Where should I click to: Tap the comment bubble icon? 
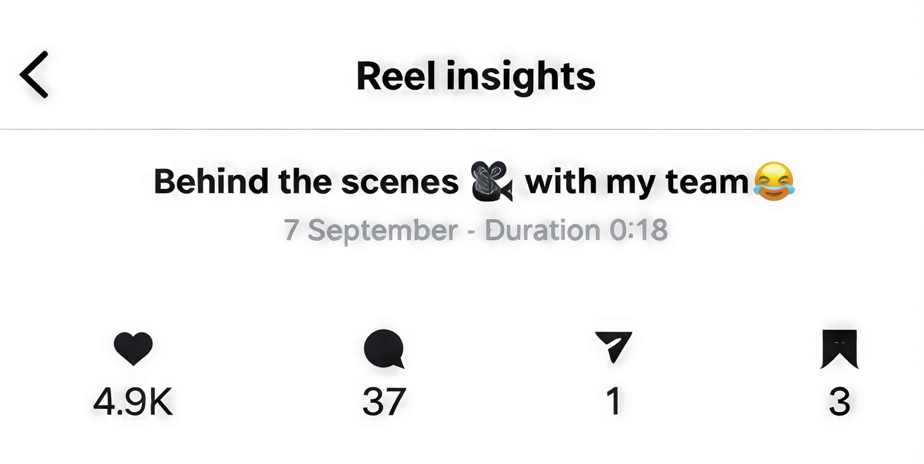(x=384, y=348)
